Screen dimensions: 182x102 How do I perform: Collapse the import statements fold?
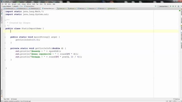(x=5, y=12)
